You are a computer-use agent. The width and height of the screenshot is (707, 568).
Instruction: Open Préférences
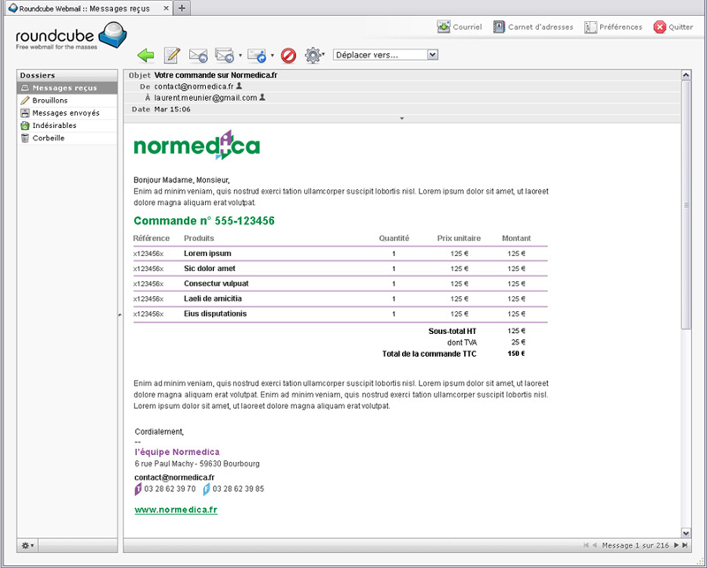point(613,27)
